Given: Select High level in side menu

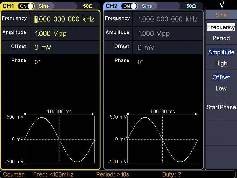Looking at the screenshot, I should 221,63.
